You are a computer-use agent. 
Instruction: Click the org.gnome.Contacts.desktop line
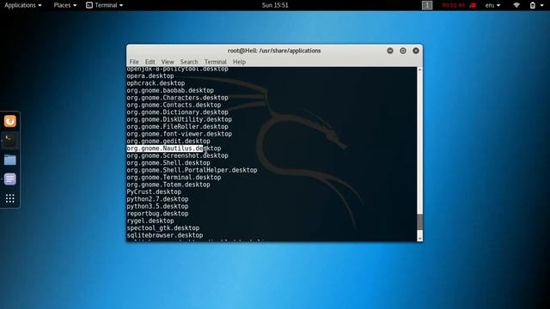pyautogui.click(x=174, y=105)
